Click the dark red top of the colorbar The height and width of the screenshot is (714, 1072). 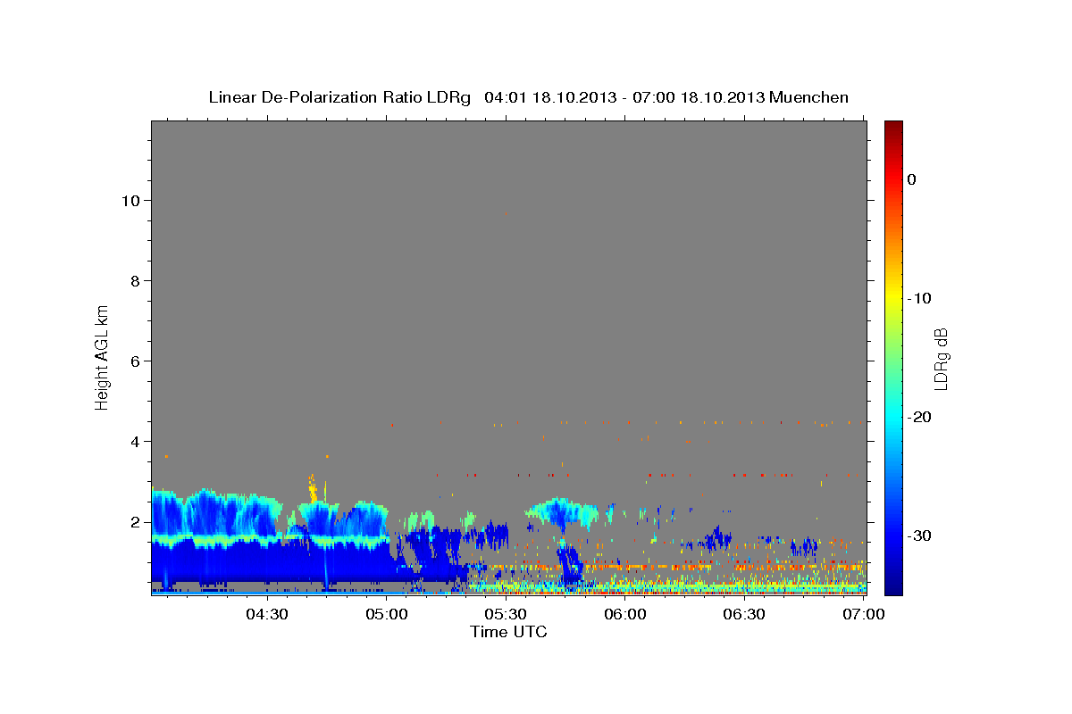point(893,129)
